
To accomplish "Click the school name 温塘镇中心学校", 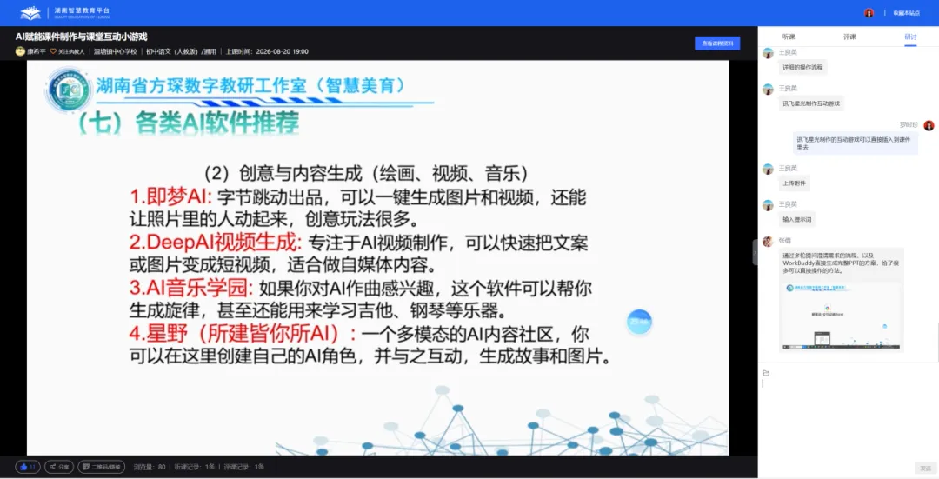I will (115, 51).
